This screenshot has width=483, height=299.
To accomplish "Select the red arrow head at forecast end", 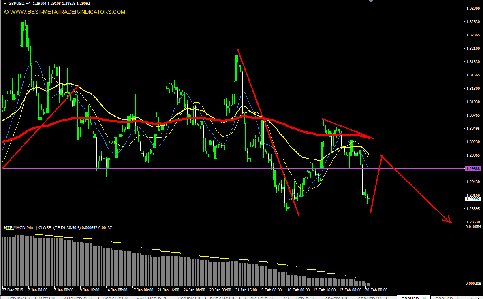I will pos(449,221).
